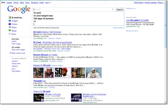The image size is (168, 105).
Task: Open the Images tab in top bar
Action: 9,3
